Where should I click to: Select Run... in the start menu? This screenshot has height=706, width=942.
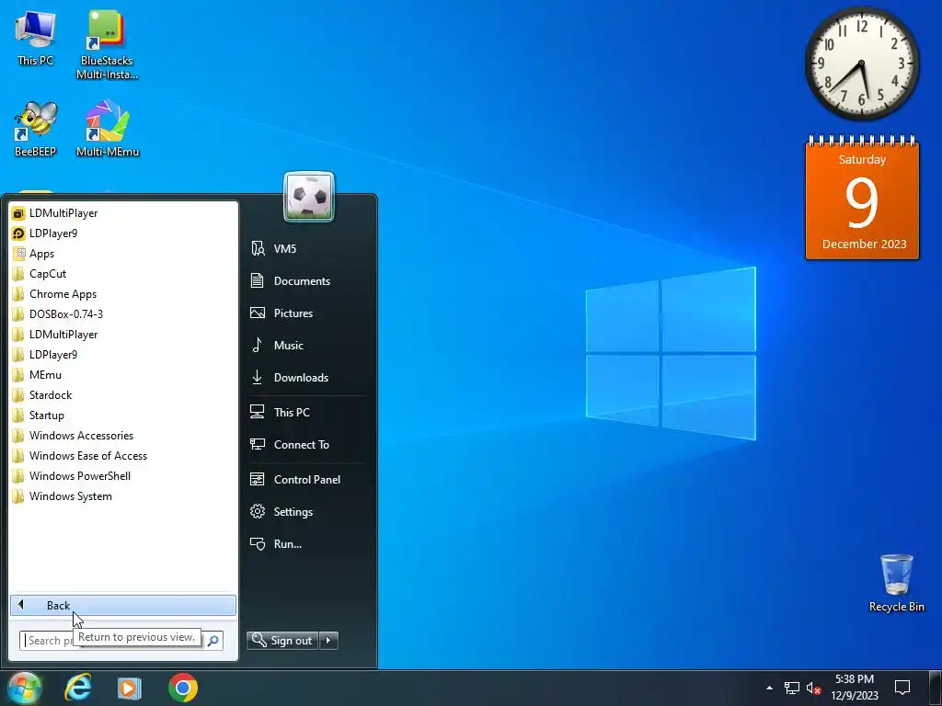pos(306,544)
